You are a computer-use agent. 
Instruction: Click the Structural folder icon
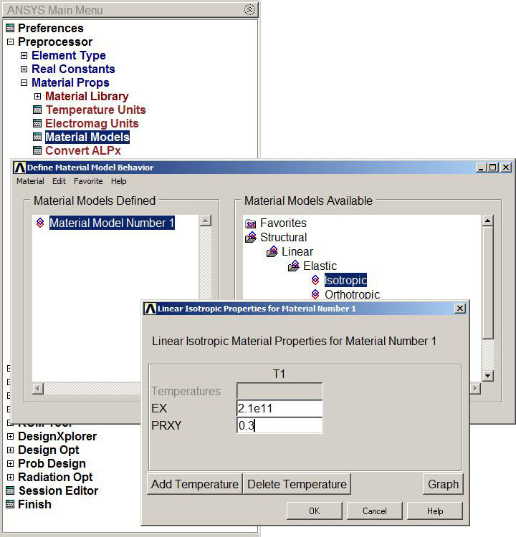(251, 237)
